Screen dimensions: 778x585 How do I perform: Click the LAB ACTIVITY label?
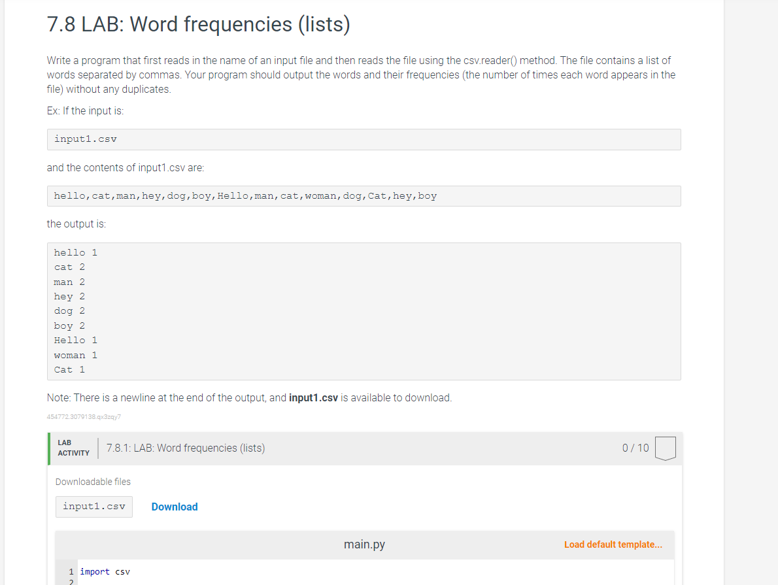pos(73,448)
